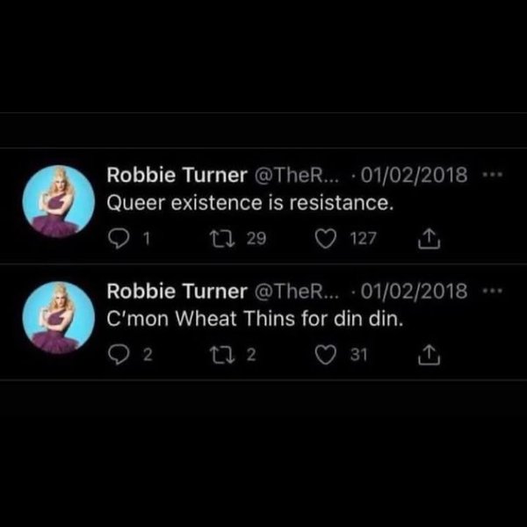Open profile picture on the first tweet
The height and width of the screenshot is (527, 527).
pos(56,202)
